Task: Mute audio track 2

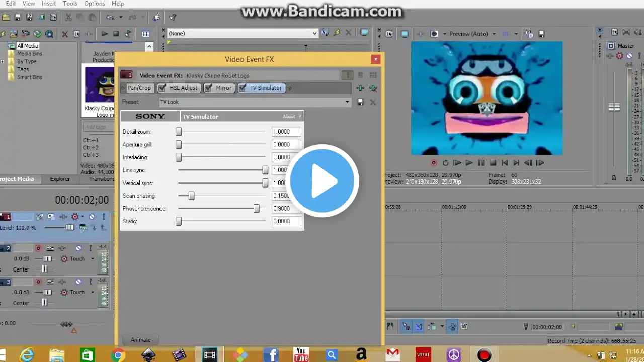Action: pos(78,248)
